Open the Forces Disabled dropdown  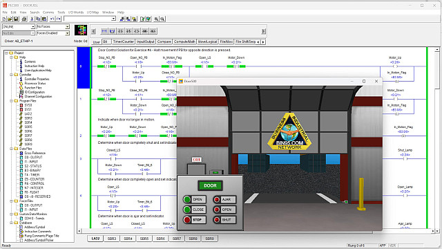point(68,33)
